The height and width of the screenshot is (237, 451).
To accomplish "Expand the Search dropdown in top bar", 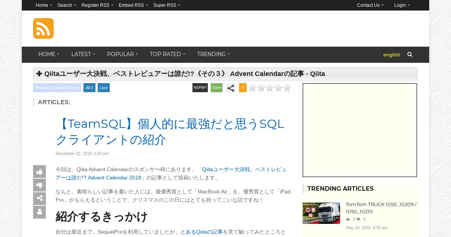I will click(x=67, y=5).
